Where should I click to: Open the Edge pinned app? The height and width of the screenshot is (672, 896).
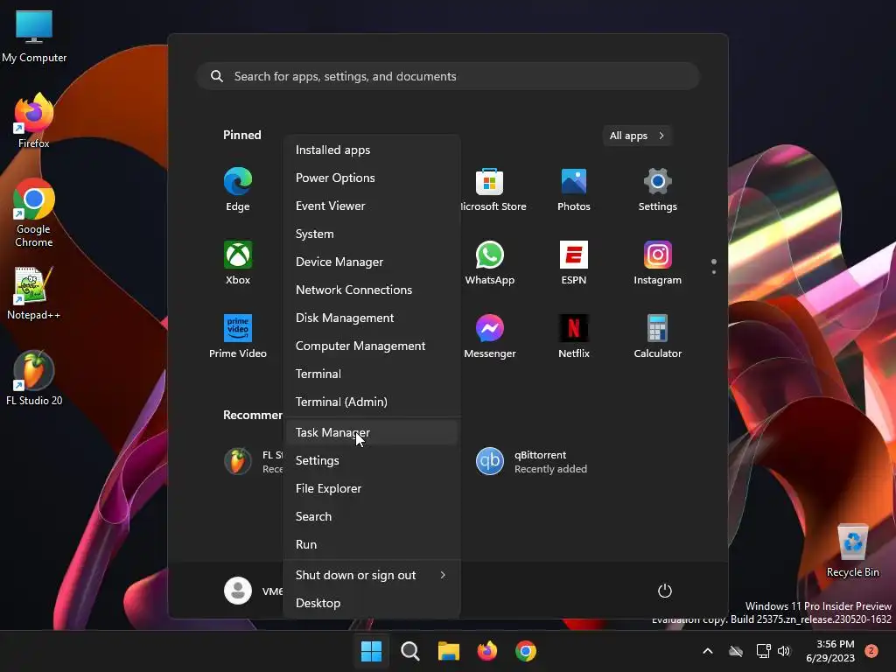click(x=238, y=189)
